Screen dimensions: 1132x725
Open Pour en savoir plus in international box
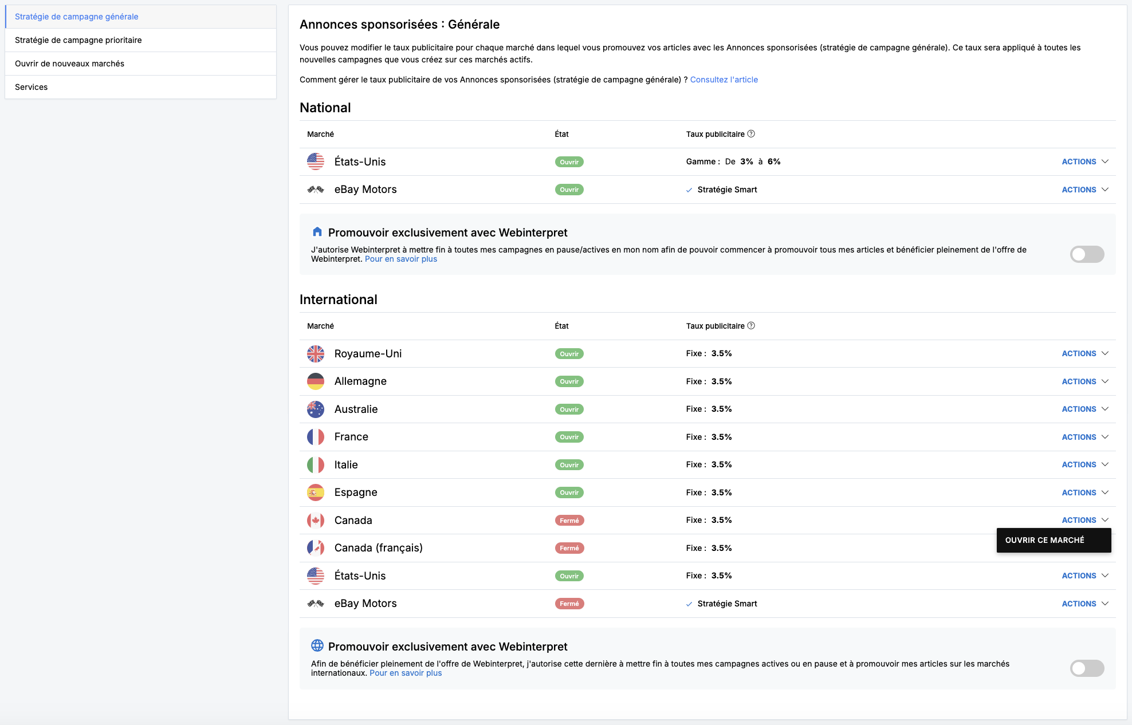406,673
